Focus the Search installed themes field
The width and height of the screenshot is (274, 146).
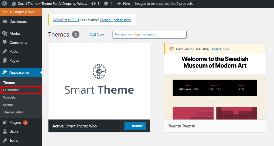tap(149, 35)
